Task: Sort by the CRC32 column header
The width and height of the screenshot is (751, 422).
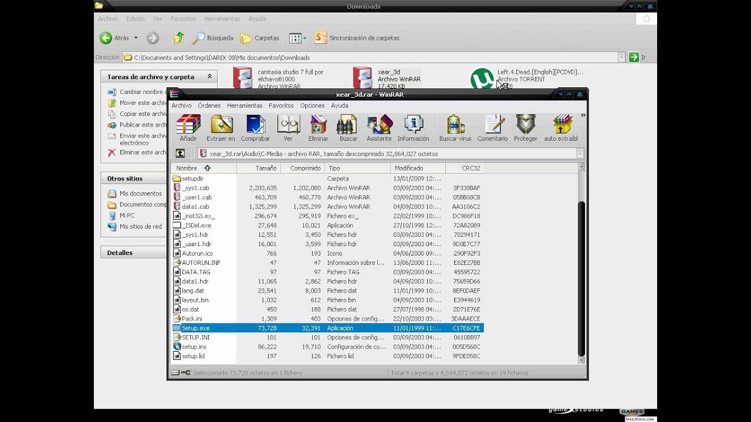Action: pyautogui.click(x=465, y=168)
